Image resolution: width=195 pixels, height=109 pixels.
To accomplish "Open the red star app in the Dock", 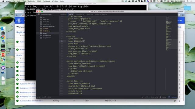I will [3, 55].
